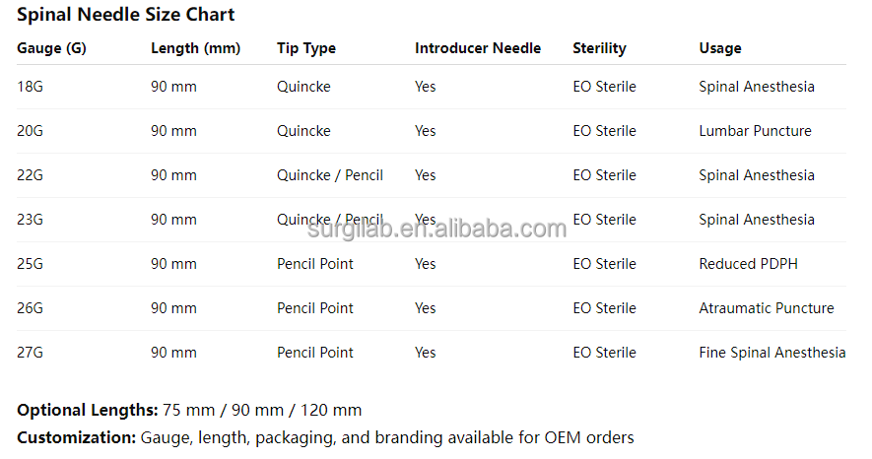Click the 27G gauge cell
This screenshot has height=459, width=872.
[x=30, y=353]
